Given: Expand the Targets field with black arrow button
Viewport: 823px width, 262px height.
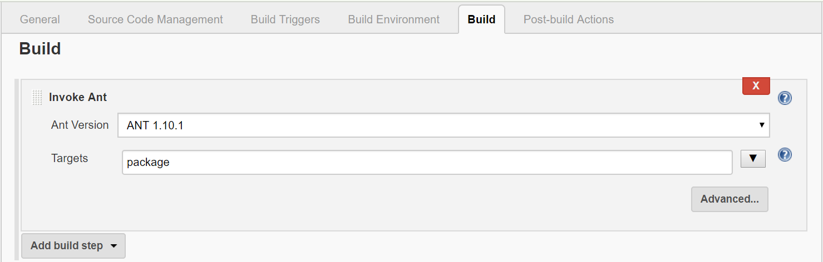Looking at the screenshot, I should point(753,158).
